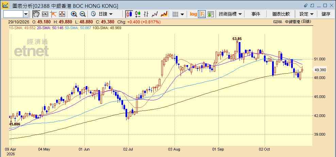This screenshot has height=157, width=336.
Task: Switch to line chart type
Action: pos(155,14)
